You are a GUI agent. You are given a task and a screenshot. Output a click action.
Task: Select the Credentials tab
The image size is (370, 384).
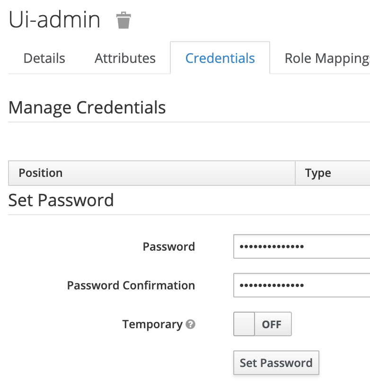pos(220,58)
